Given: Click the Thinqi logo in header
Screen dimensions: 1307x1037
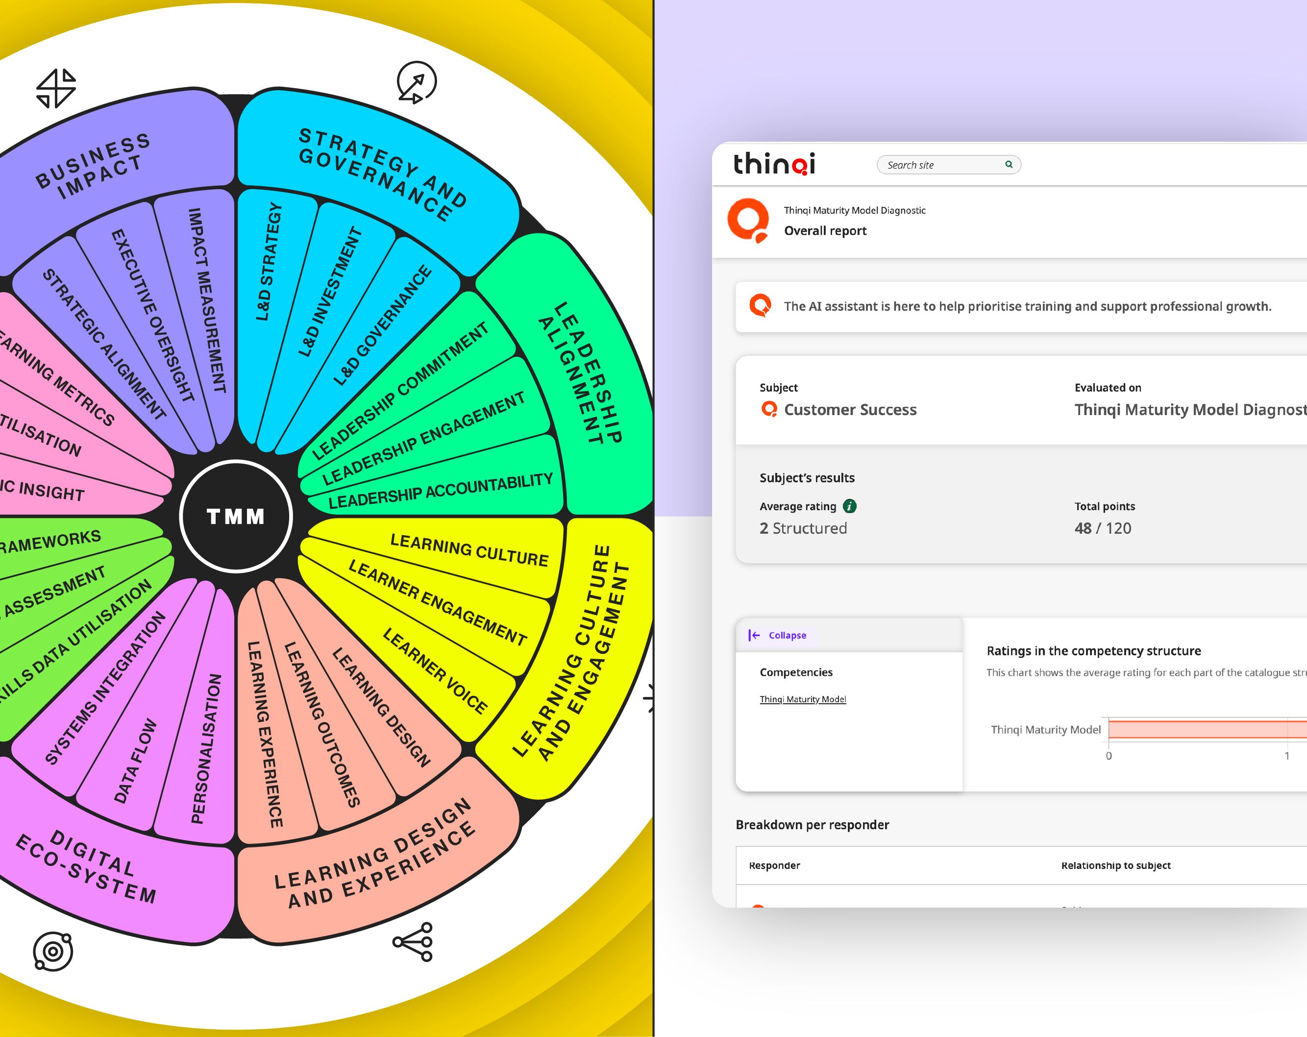Looking at the screenshot, I should point(774,164).
